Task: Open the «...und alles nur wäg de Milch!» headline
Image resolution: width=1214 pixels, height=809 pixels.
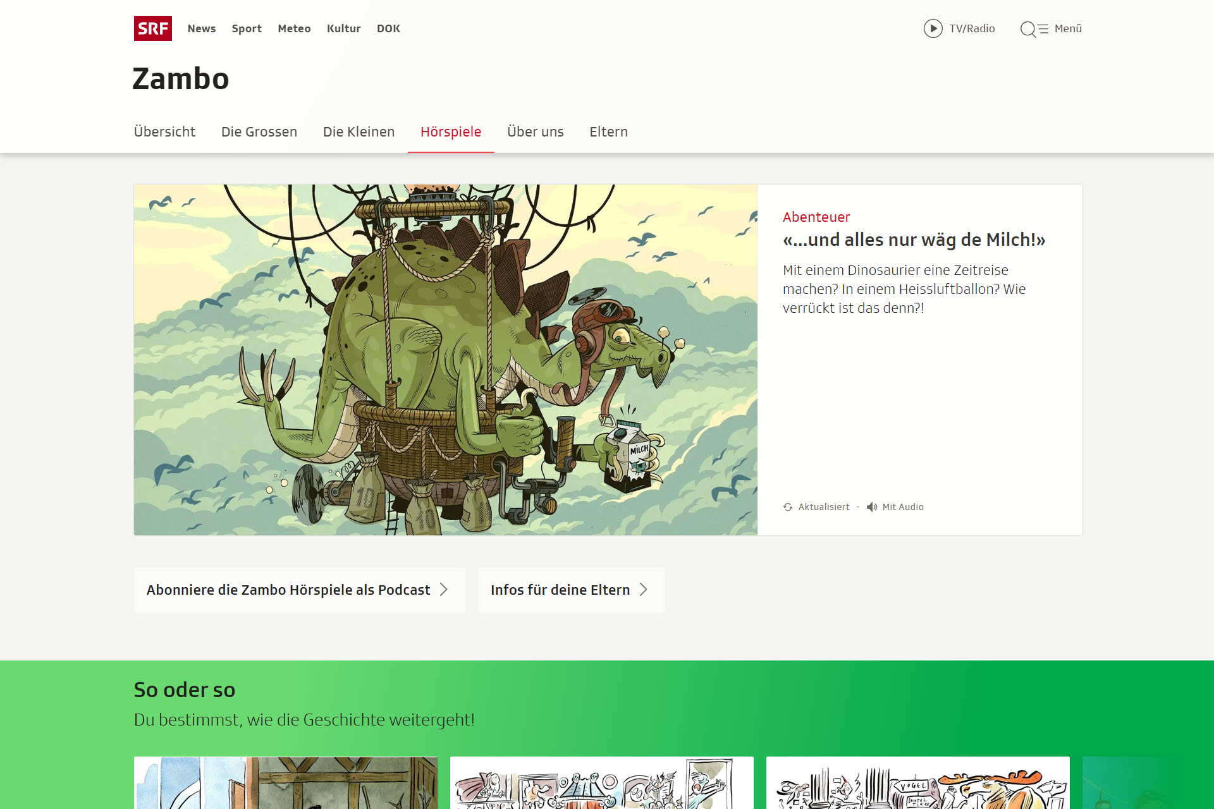Action: click(914, 240)
